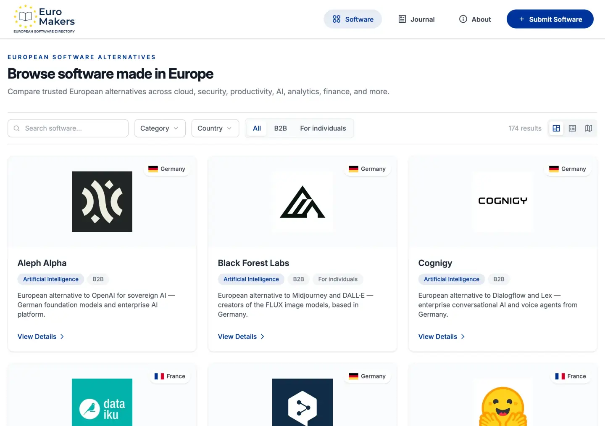Click Black Forest Labs' Artificial Intelligence tag
Viewport: 605px width, 426px height.
251,279
